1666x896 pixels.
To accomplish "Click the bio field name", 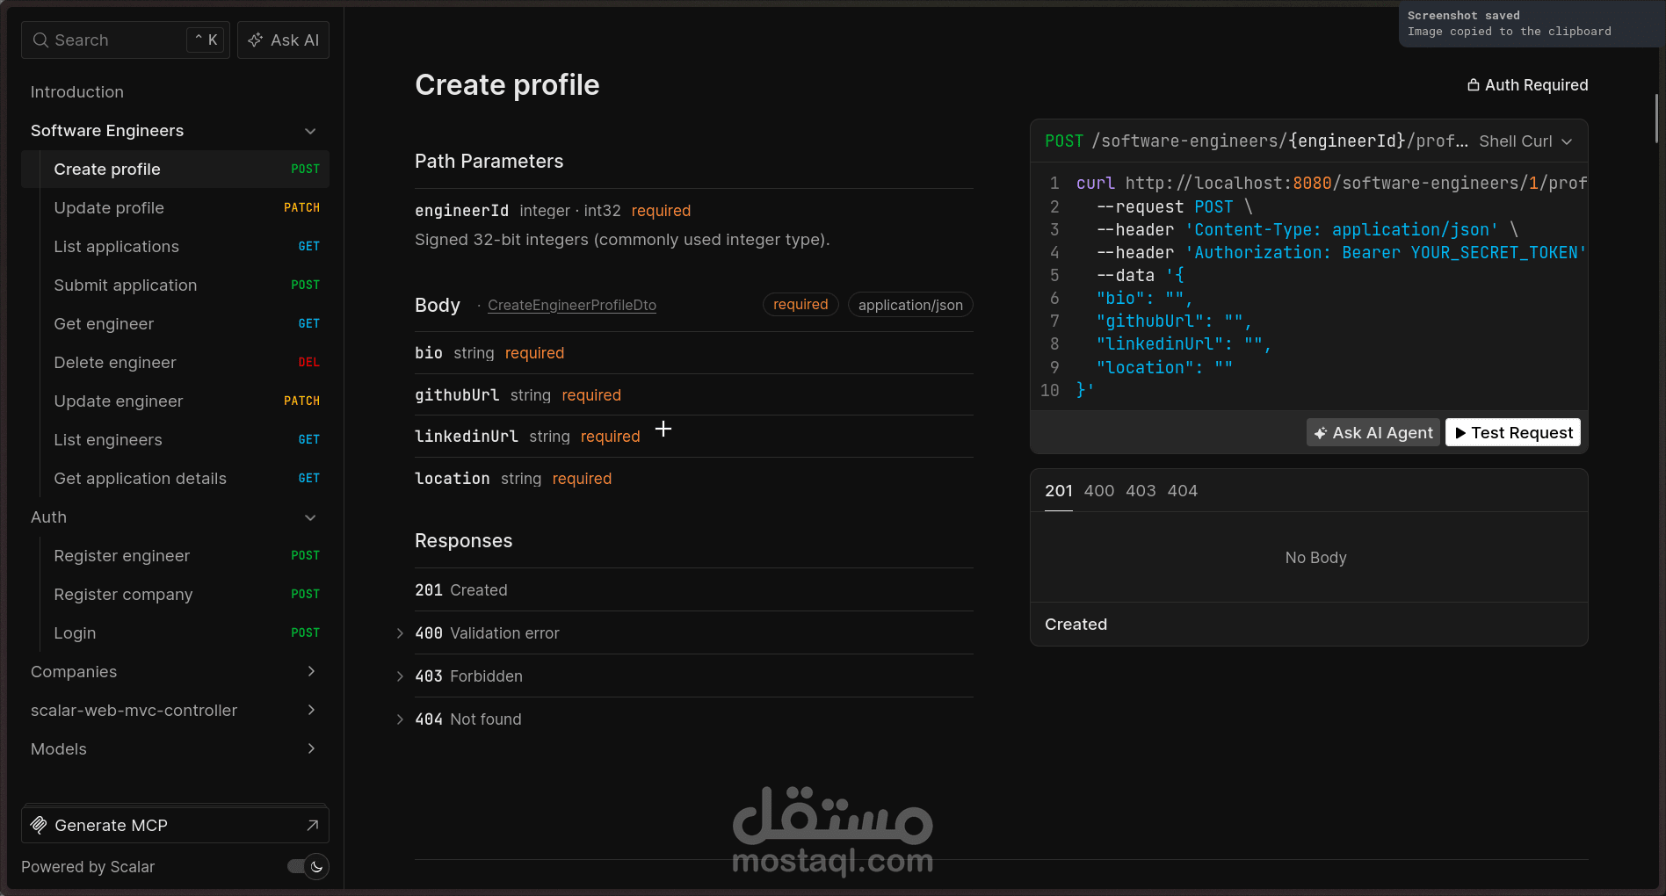I will click(x=429, y=353).
